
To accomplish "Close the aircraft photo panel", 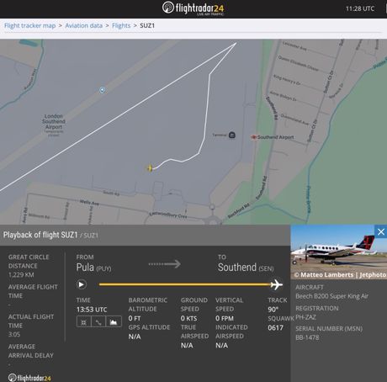I will pos(381,231).
